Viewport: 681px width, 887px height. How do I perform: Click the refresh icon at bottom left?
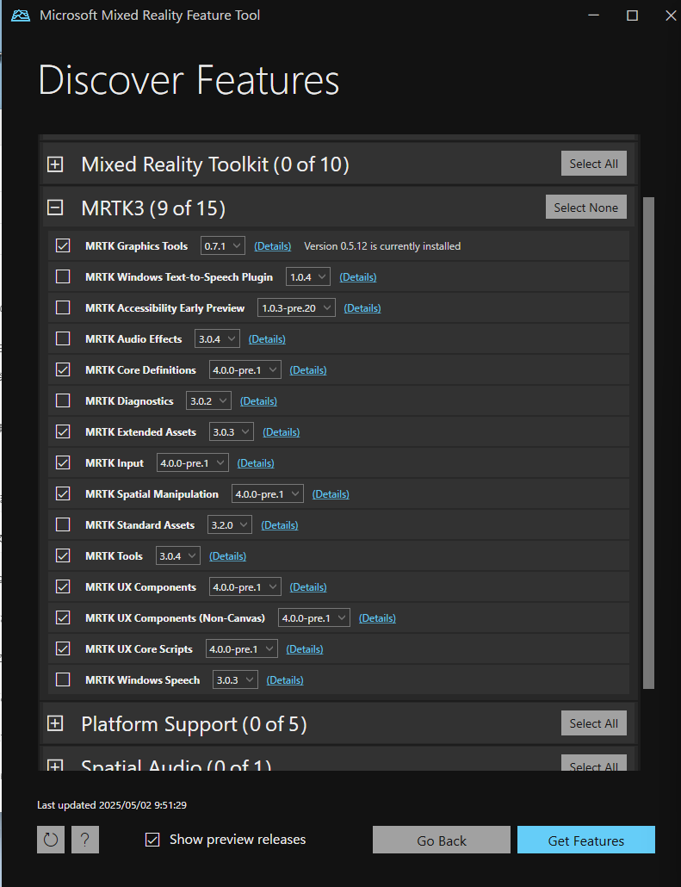(x=51, y=840)
